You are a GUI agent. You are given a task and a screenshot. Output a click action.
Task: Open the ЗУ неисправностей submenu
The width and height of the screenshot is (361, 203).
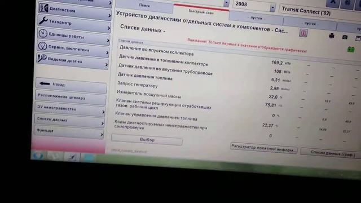click(x=70, y=109)
